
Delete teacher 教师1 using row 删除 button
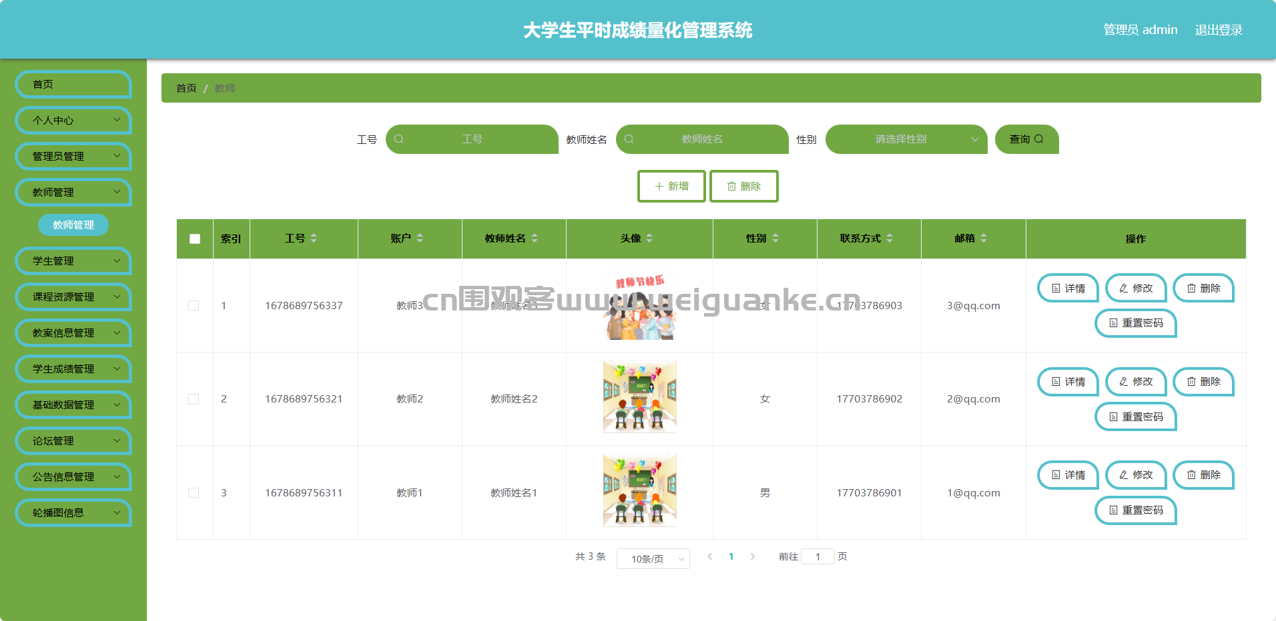[x=1203, y=475]
